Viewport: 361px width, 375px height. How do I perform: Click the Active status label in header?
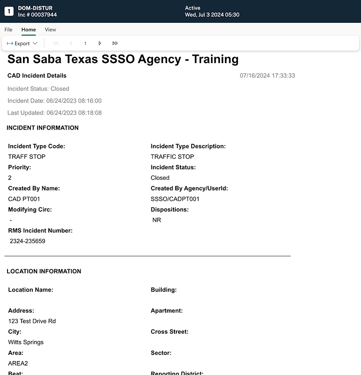click(x=193, y=8)
